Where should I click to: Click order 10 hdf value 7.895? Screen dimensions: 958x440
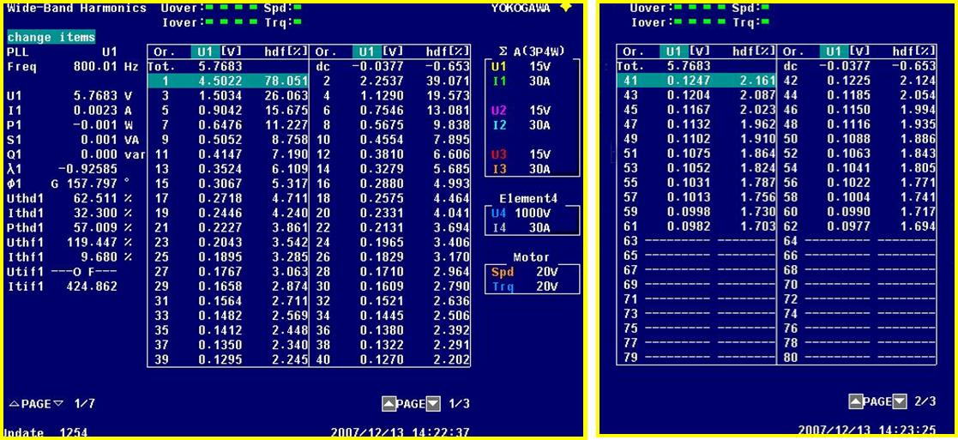pyautogui.click(x=451, y=140)
